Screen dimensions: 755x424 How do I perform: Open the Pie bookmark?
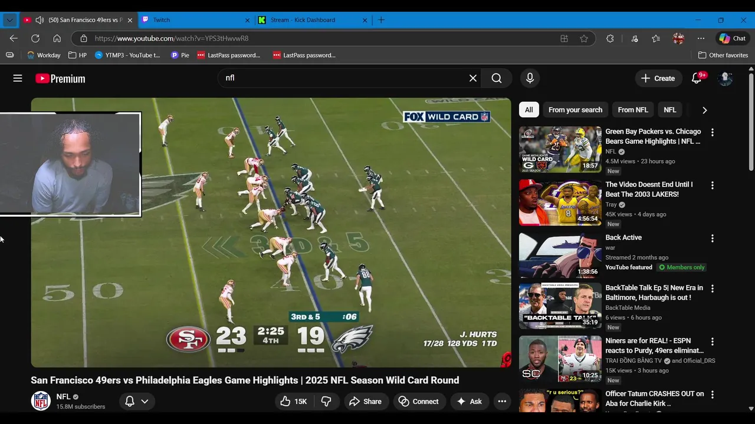coord(180,55)
